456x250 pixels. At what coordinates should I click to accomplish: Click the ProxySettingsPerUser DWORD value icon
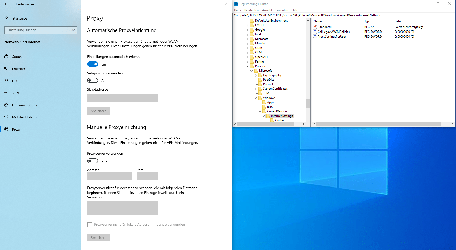(315, 37)
